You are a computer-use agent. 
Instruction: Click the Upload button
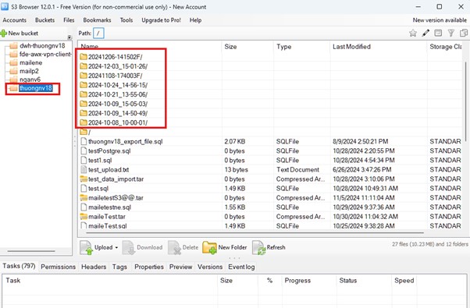(x=97, y=247)
